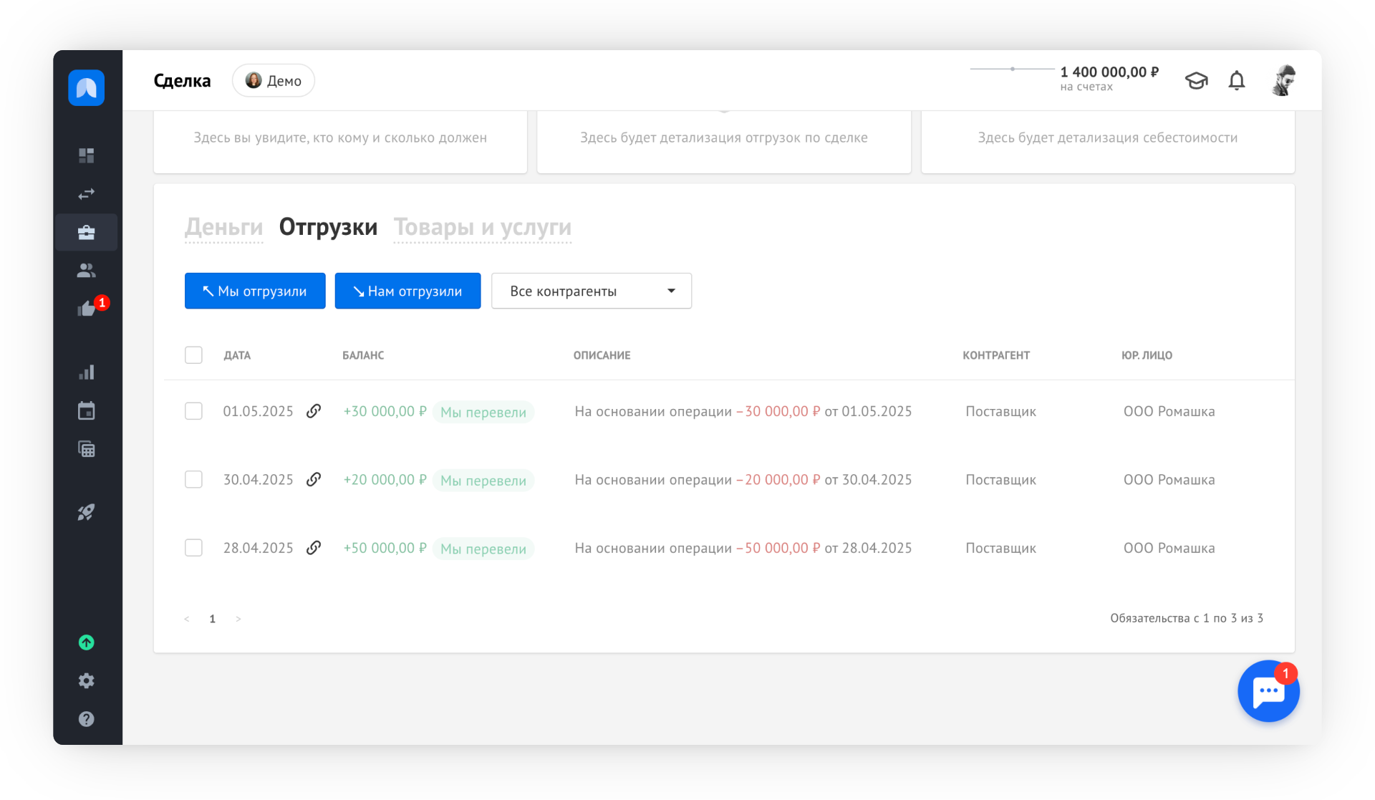The width and height of the screenshot is (1375, 800).
Task: Select the briefcase deals icon in sidebar
Action: point(87,232)
